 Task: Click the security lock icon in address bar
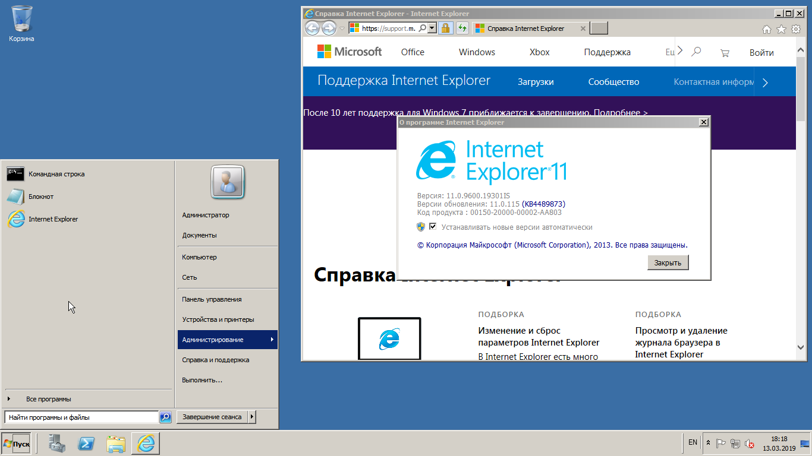pyautogui.click(x=446, y=28)
